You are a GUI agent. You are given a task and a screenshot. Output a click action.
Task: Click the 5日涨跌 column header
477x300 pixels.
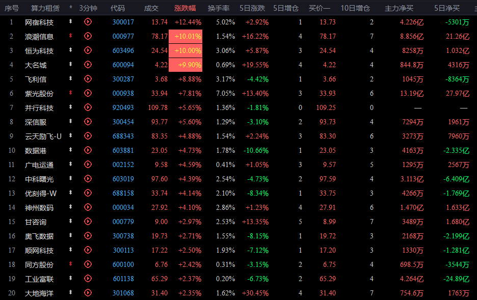252,8
